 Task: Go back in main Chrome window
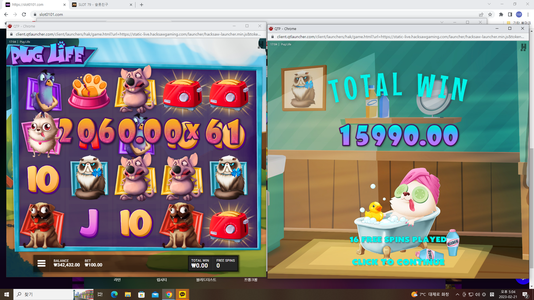coord(6,14)
